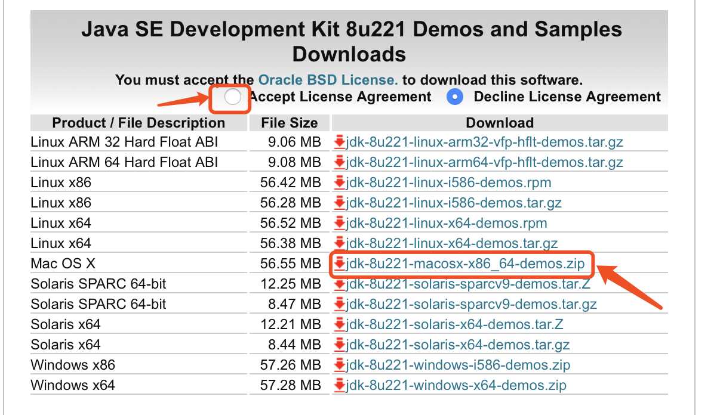Click the 12.21 MB file size
Viewport: 720px width, 415px height.
tap(291, 324)
